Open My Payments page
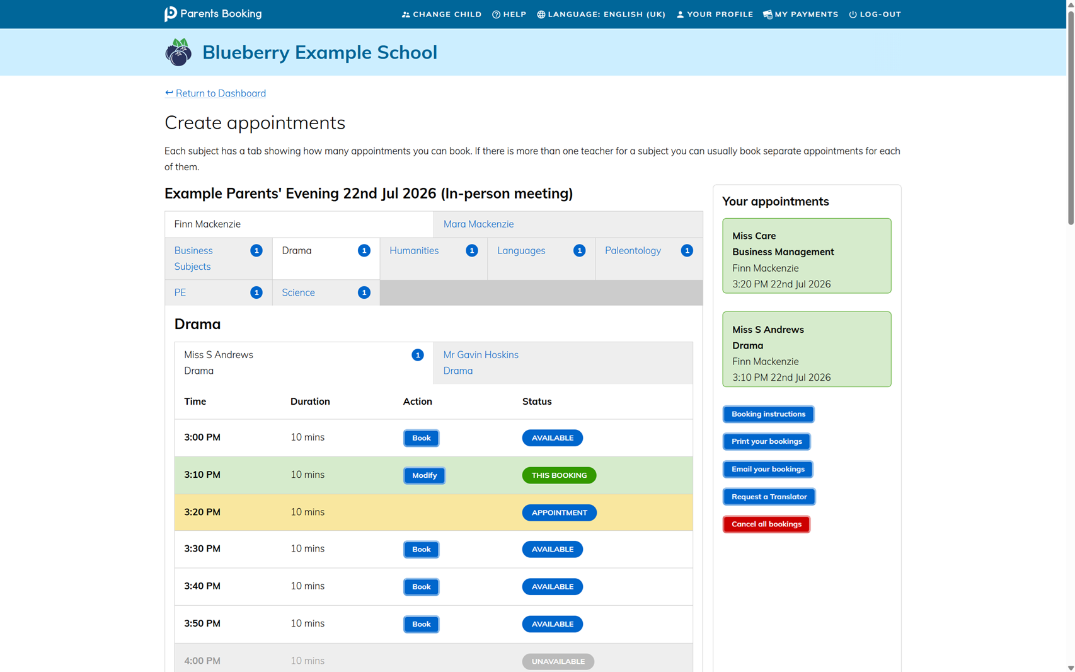The width and height of the screenshot is (1075, 672). coord(800,14)
